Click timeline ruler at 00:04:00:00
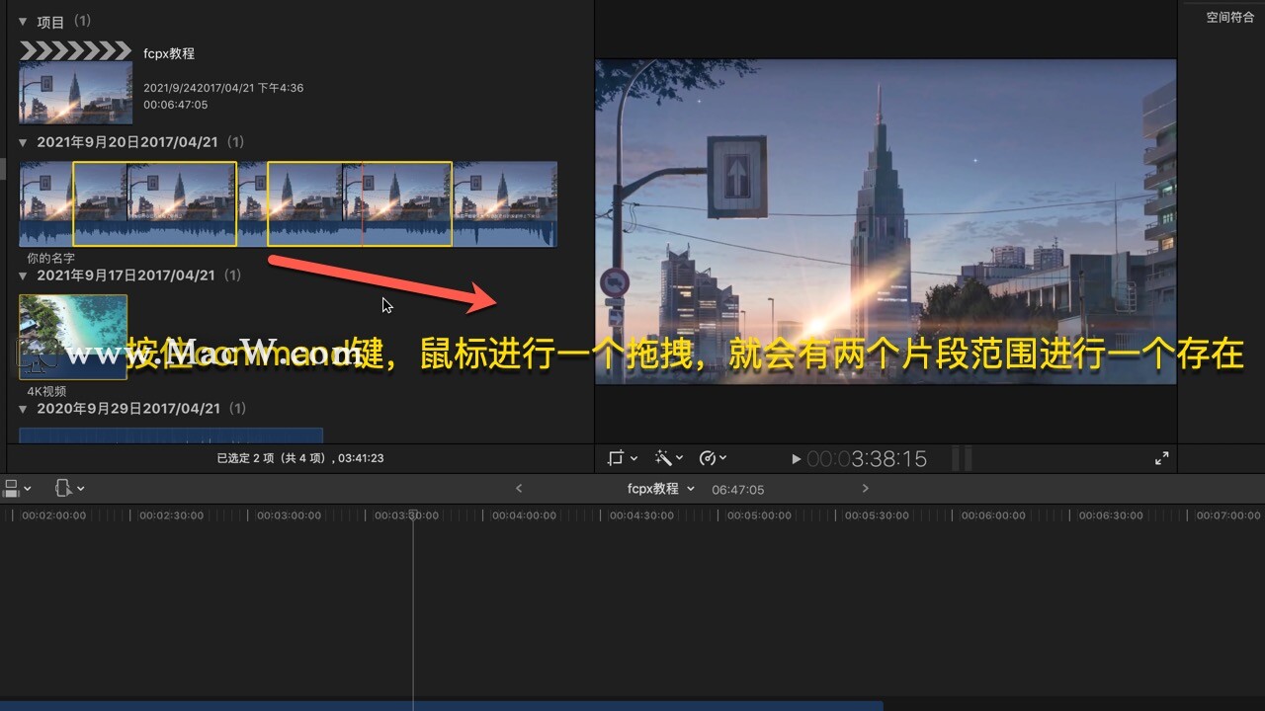Viewport: 1265px width, 711px height. point(525,515)
